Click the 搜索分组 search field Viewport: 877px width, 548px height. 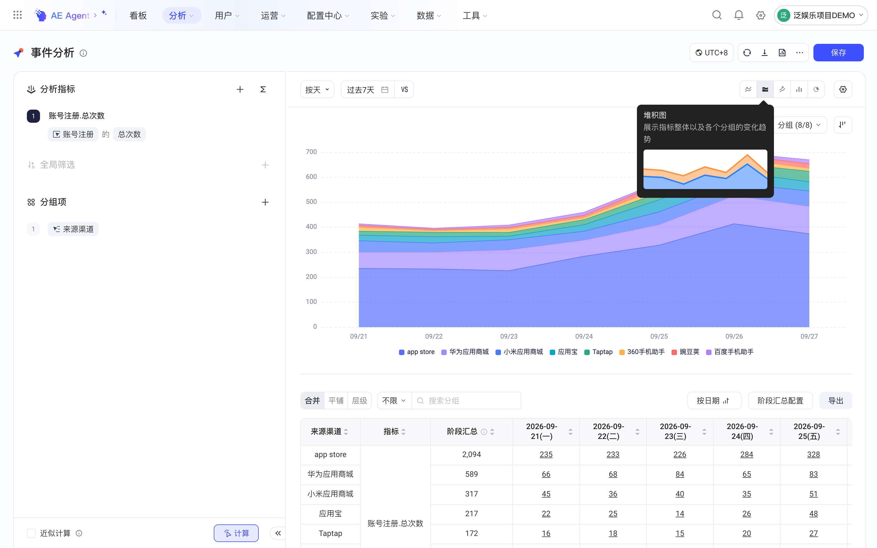(x=467, y=401)
